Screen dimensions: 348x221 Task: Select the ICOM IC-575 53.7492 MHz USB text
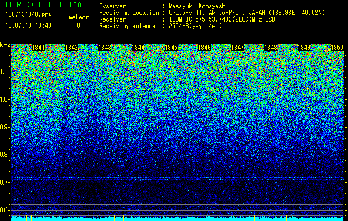pyautogui.click(x=222, y=19)
